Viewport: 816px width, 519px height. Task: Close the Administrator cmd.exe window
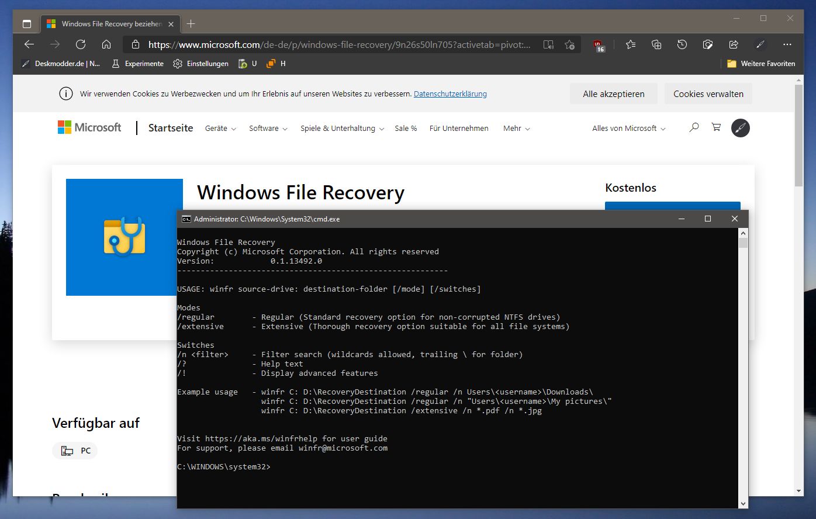point(735,219)
